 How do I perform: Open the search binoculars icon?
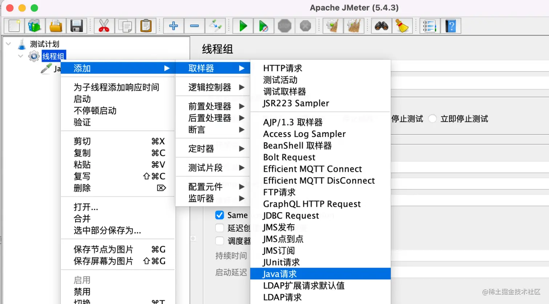coord(381,25)
